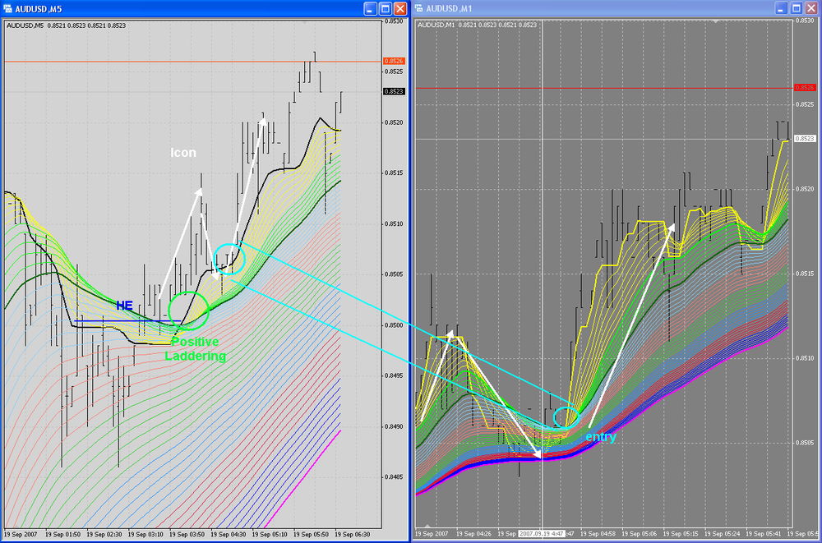Screen dimensions: 822x543
Task: Click the M1 chart header quote text
Action: click(477, 25)
